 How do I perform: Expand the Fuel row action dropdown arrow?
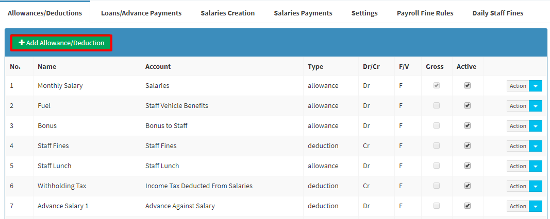(x=535, y=106)
